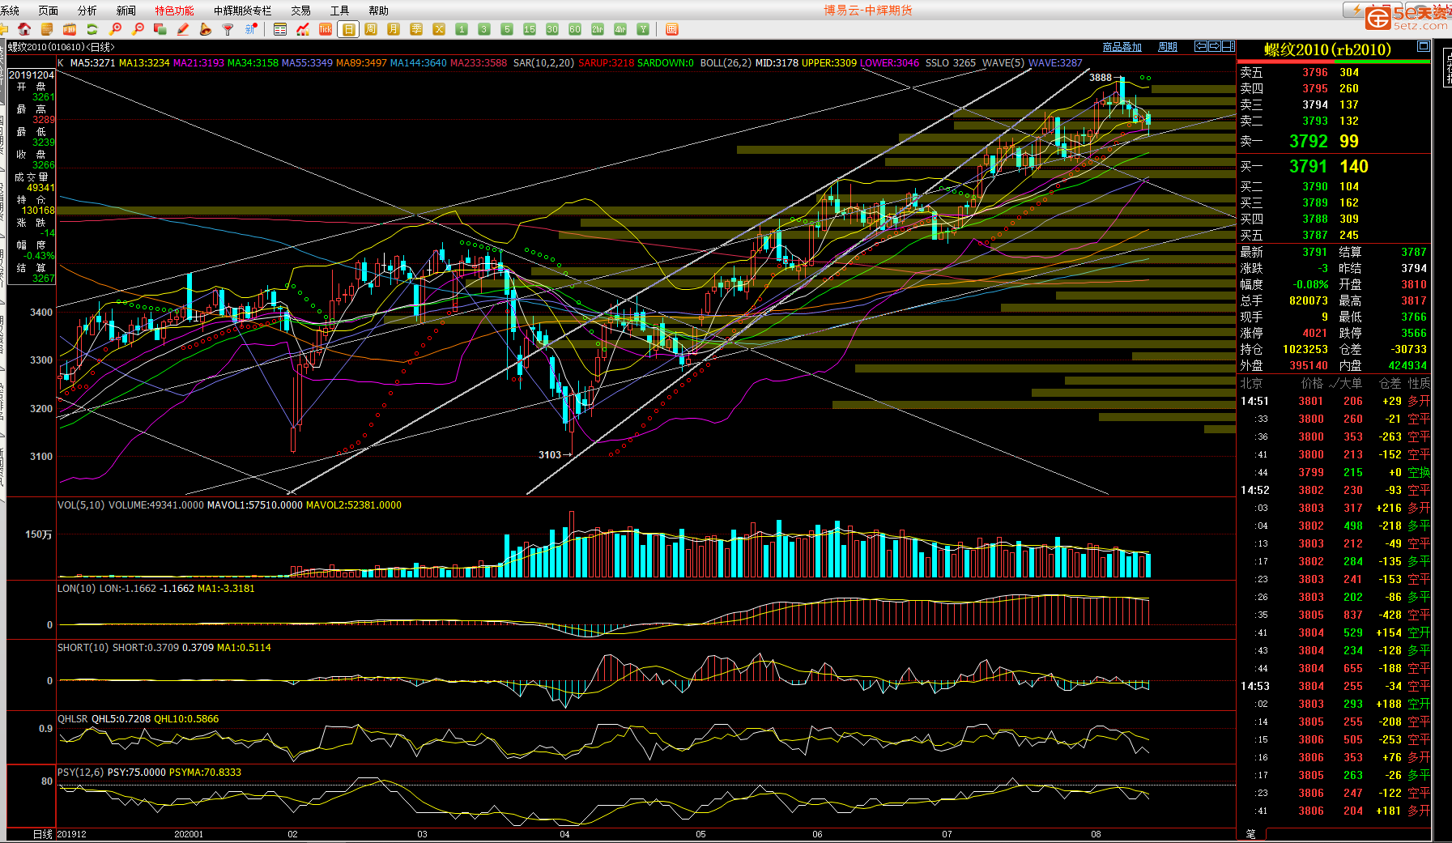The height and width of the screenshot is (843, 1452).
Task: Select the 月 monthly period button
Action: [x=394, y=29]
